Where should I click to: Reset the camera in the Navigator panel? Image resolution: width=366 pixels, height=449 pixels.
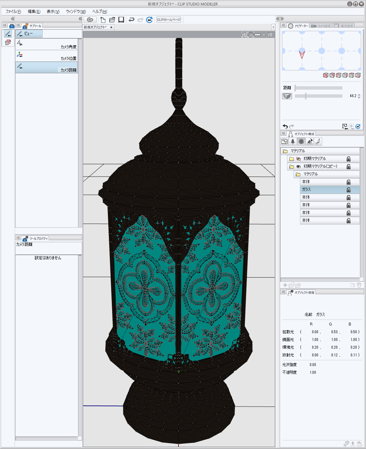[x=358, y=126]
